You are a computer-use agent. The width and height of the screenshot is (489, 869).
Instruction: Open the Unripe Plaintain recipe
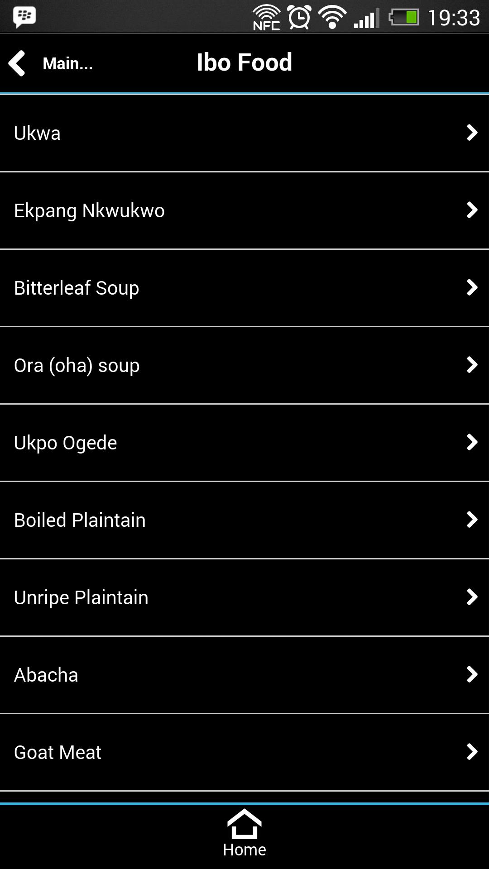click(81, 598)
